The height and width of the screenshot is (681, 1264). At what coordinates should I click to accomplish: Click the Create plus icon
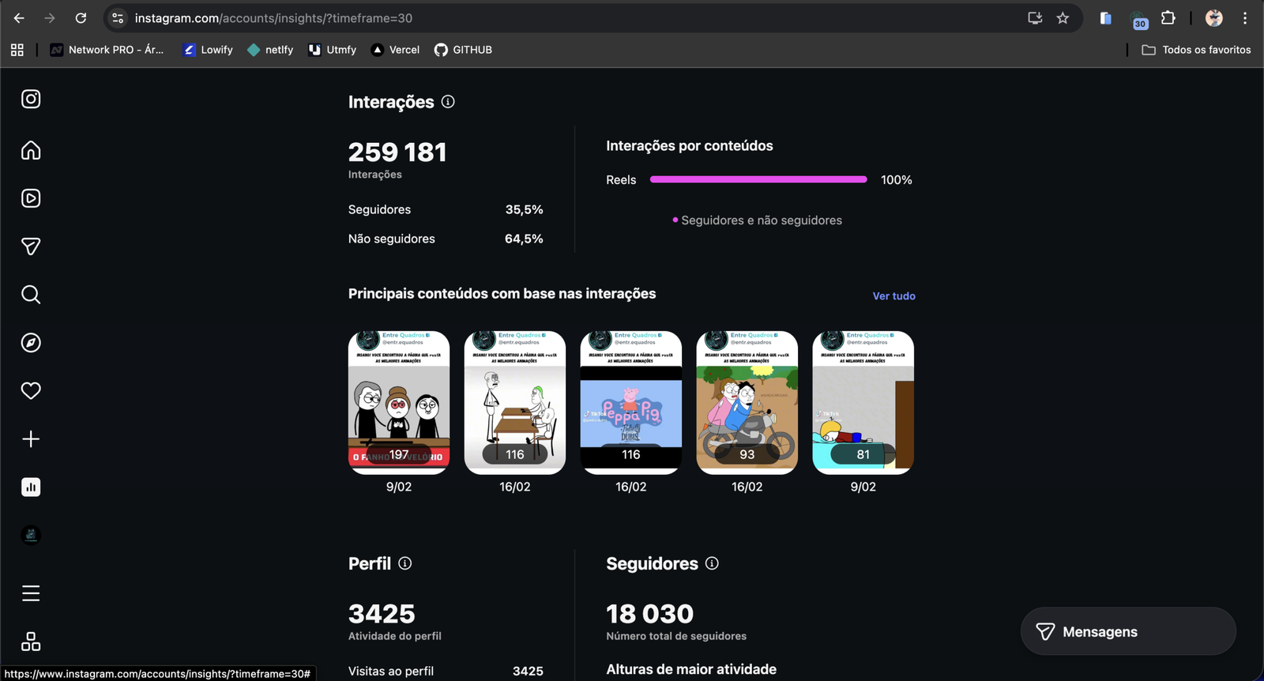pos(31,439)
